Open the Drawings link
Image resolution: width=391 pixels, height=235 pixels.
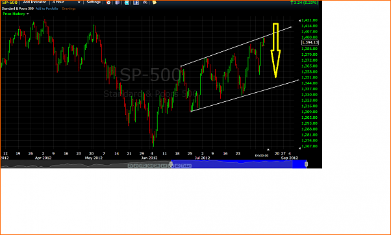pyautogui.click(x=69, y=8)
